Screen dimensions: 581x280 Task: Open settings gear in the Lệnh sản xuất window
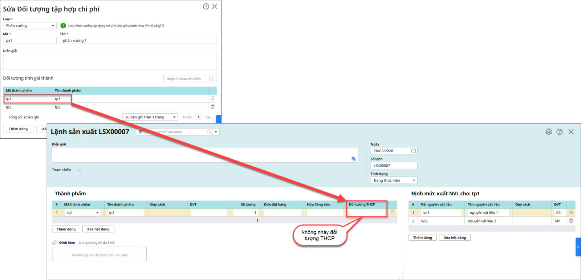coord(549,132)
